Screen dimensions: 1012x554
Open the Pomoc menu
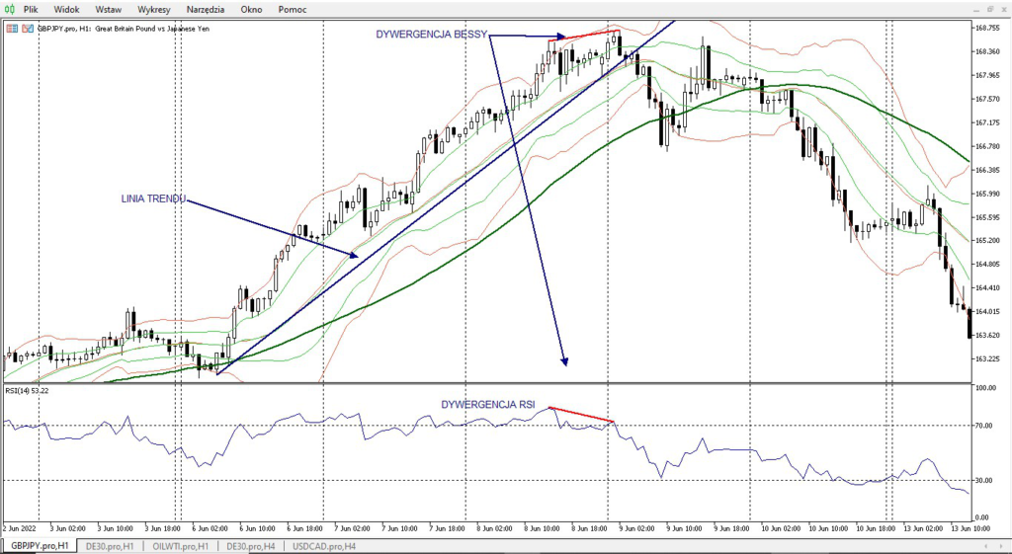point(293,9)
